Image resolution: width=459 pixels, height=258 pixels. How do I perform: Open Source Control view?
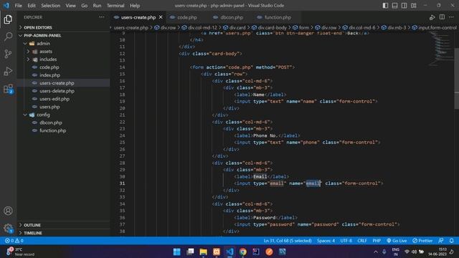click(x=8, y=54)
